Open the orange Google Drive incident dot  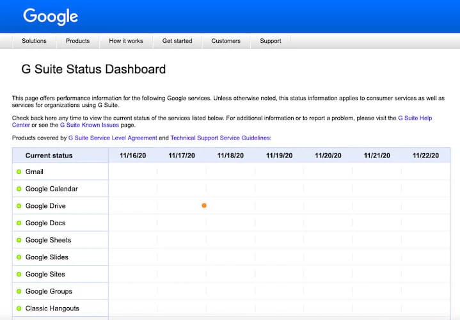204,205
